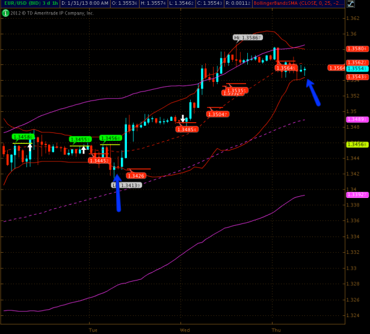
Task: Click the red 1.3535 price bubble
Action: pyautogui.click(x=236, y=90)
